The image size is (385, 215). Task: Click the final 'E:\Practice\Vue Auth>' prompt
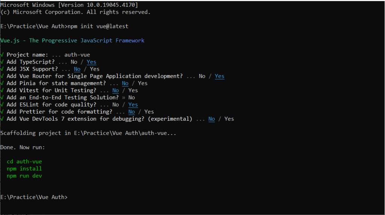(x=34, y=197)
